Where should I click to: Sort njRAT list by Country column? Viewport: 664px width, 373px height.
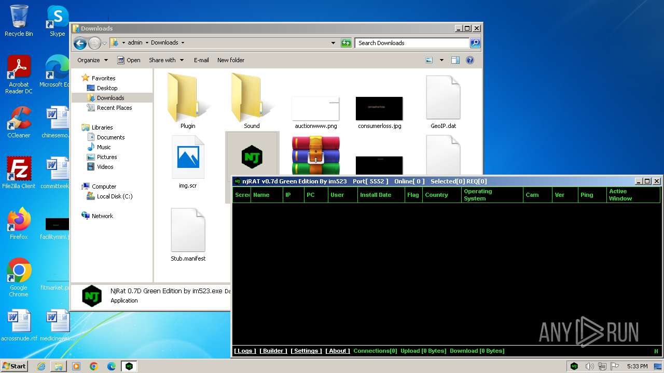[441, 195]
